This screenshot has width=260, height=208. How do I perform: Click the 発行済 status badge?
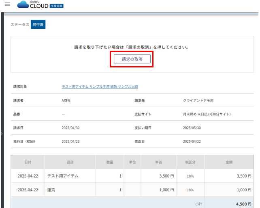(x=38, y=25)
